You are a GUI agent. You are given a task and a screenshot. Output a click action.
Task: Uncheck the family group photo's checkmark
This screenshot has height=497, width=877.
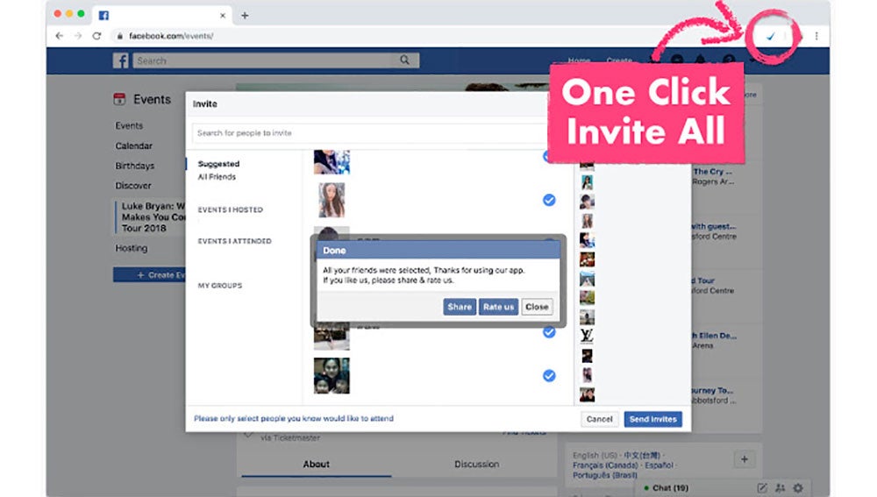pyautogui.click(x=549, y=376)
